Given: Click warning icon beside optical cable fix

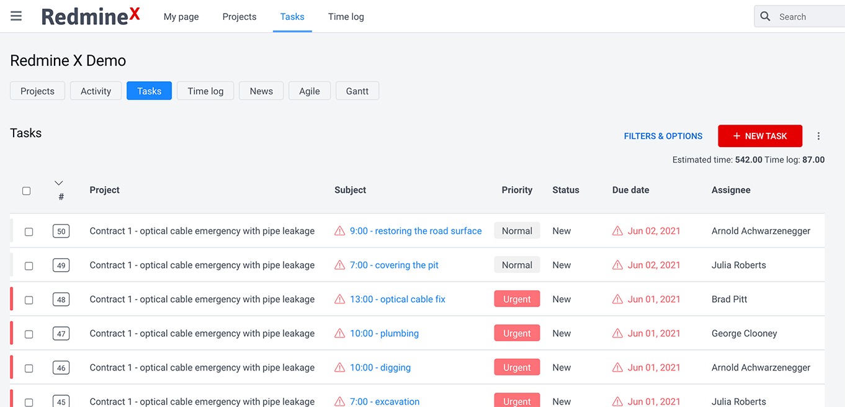Looking at the screenshot, I should tap(339, 299).
